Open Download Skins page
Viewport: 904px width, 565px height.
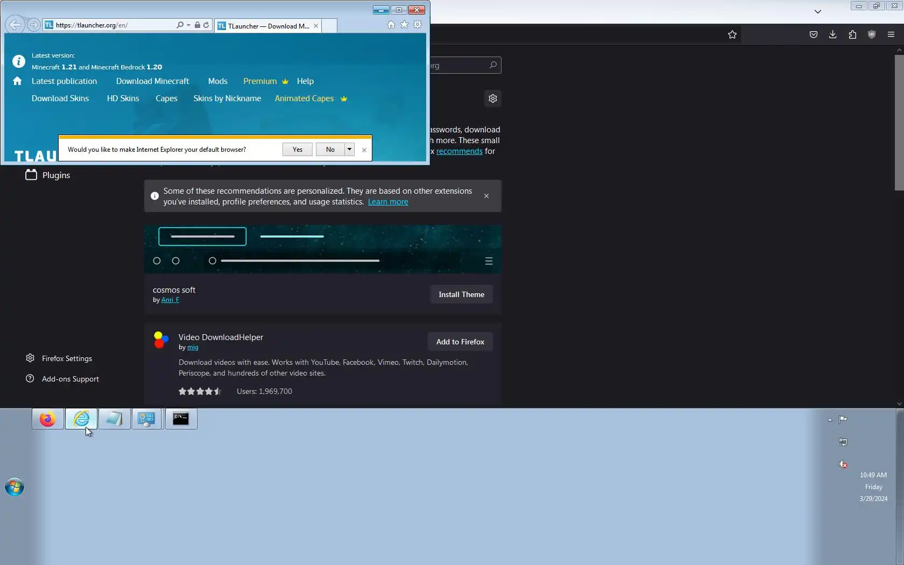click(60, 98)
